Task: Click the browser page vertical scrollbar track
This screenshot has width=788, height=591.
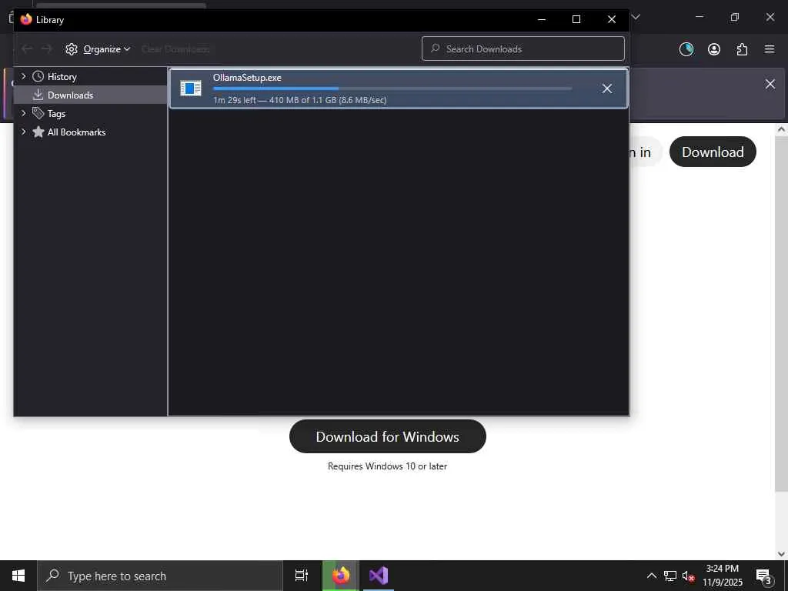Action: [x=781, y=519]
